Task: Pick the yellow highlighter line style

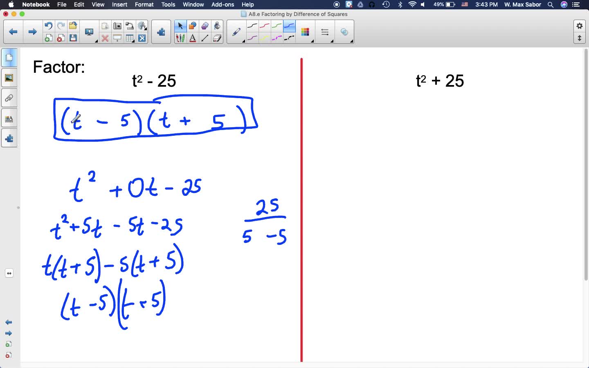Action: pyautogui.click(x=265, y=38)
